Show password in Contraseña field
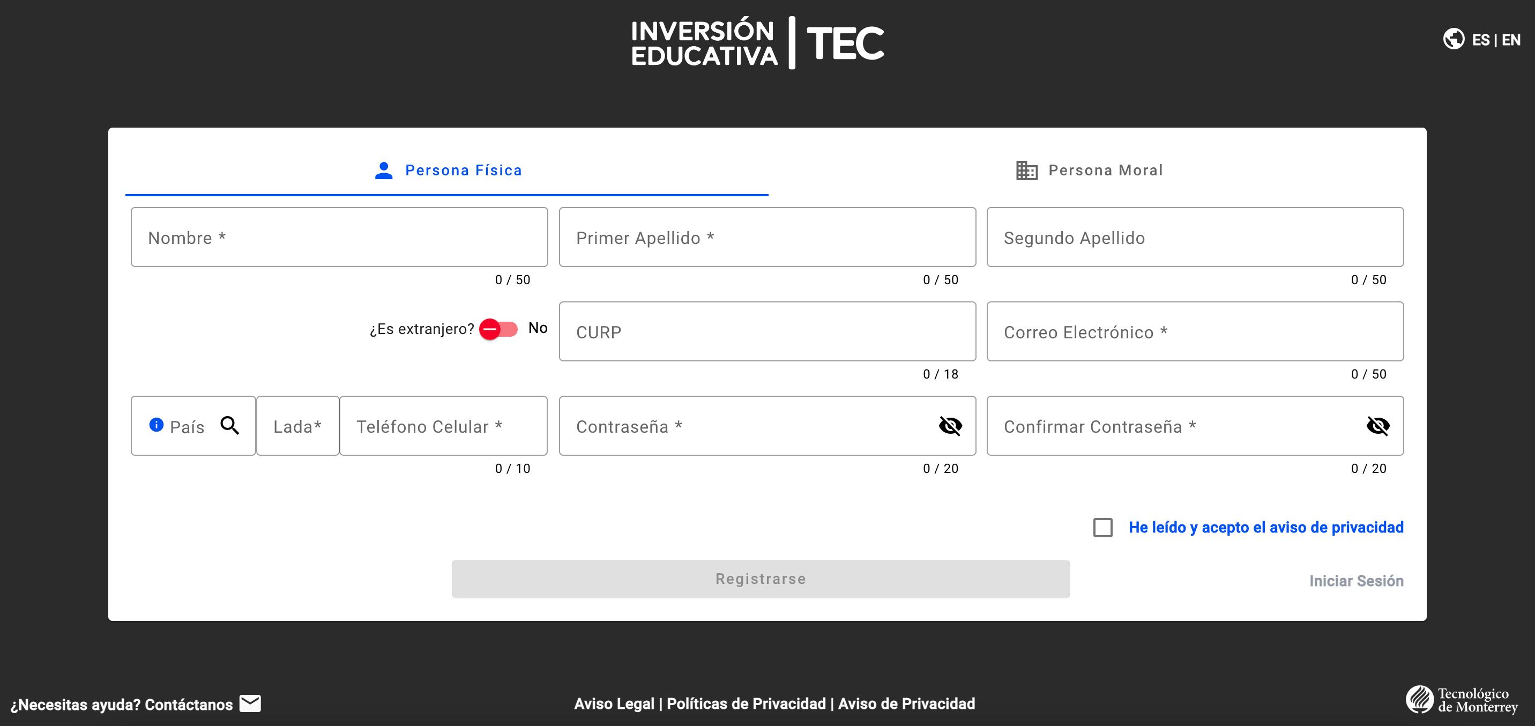This screenshot has width=1535, height=726. coord(950,426)
